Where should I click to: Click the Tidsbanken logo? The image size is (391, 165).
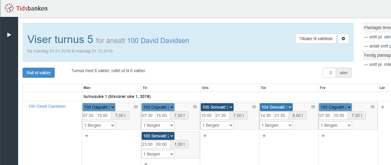pyautogui.click(x=26, y=8)
